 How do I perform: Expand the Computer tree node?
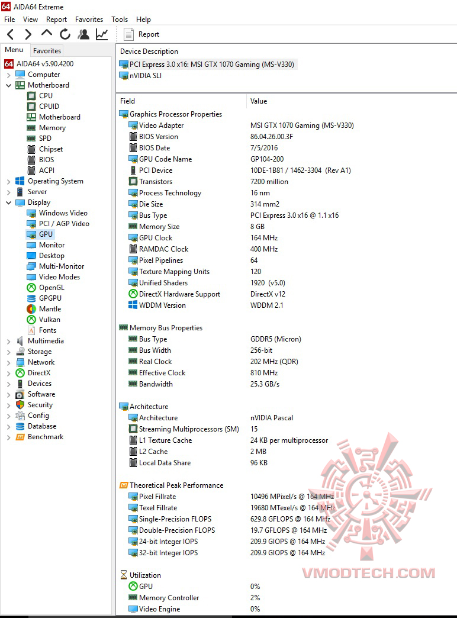tap(9, 75)
